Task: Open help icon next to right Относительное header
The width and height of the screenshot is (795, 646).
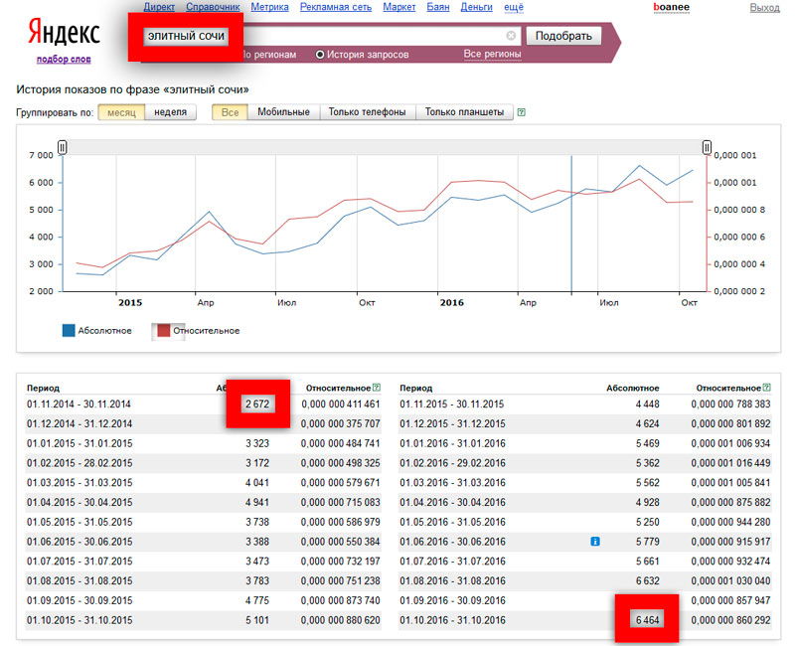Action: [x=766, y=388]
